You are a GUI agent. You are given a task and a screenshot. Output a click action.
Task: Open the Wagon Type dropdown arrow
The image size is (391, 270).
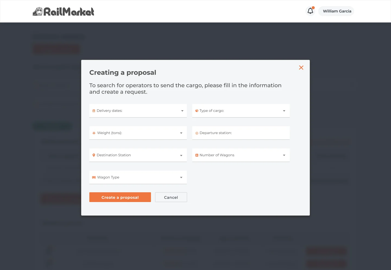pyautogui.click(x=181, y=177)
